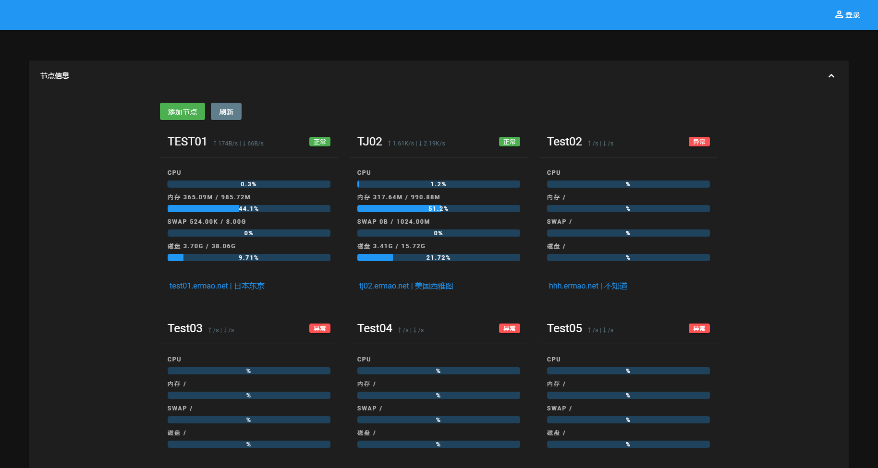Click Test02 empty CPU progress bar

[x=628, y=184]
